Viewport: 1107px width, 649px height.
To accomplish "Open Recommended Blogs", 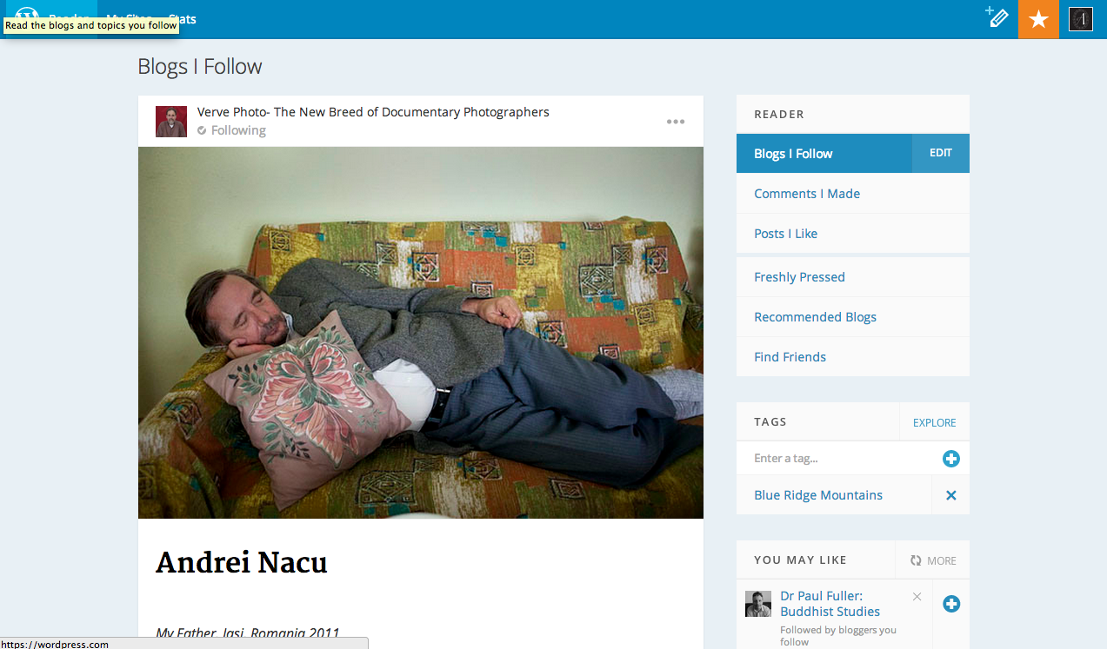I will [815, 317].
